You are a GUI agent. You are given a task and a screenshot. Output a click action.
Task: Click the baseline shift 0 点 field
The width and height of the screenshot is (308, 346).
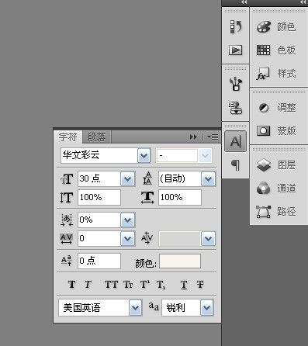pyautogui.click(x=99, y=261)
